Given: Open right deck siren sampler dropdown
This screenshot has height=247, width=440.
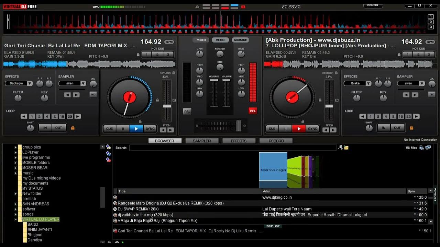Looking at the screenshot, I should pos(421,83).
